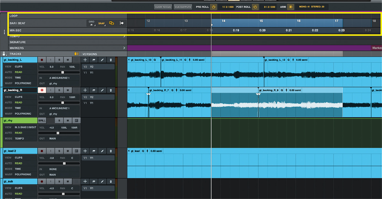Click the pencil version icon on gt_sub
Screen dimensions: 382x199
tap(102, 181)
